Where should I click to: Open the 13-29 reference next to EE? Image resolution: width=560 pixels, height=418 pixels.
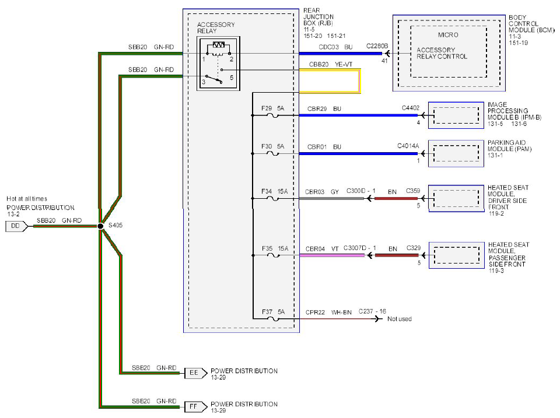coord(218,378)
